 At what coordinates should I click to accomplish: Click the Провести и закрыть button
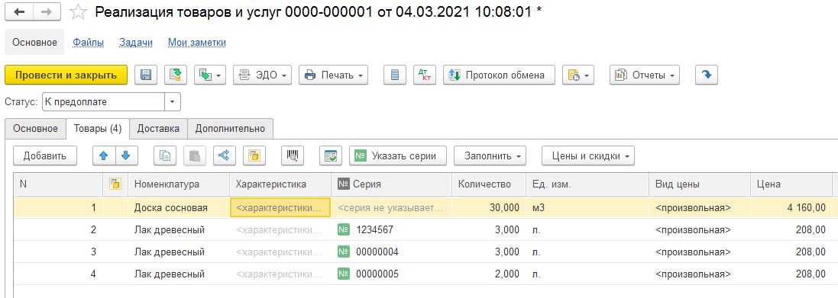[66, 75]
